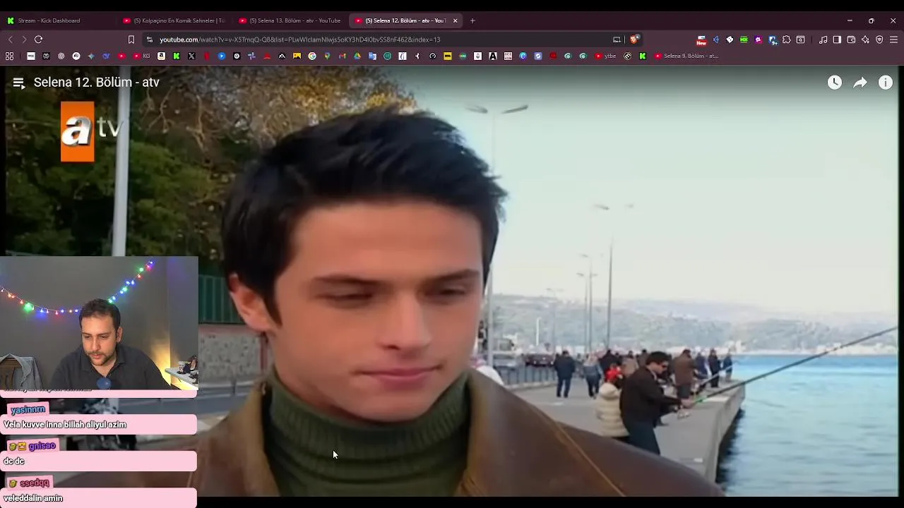Screen dimensions: 904x508
Task: Open the Google bookmark
Action: (x=311, y=56)
